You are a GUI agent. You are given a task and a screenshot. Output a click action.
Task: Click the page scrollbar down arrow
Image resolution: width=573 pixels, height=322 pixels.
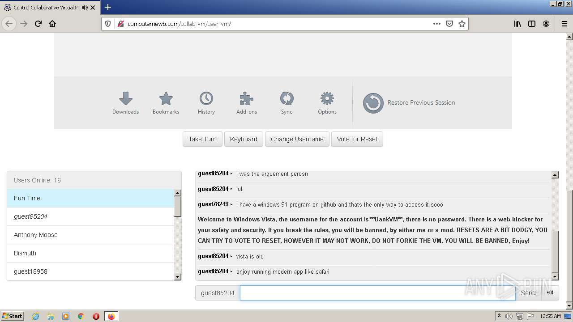(x=569, y=306)
